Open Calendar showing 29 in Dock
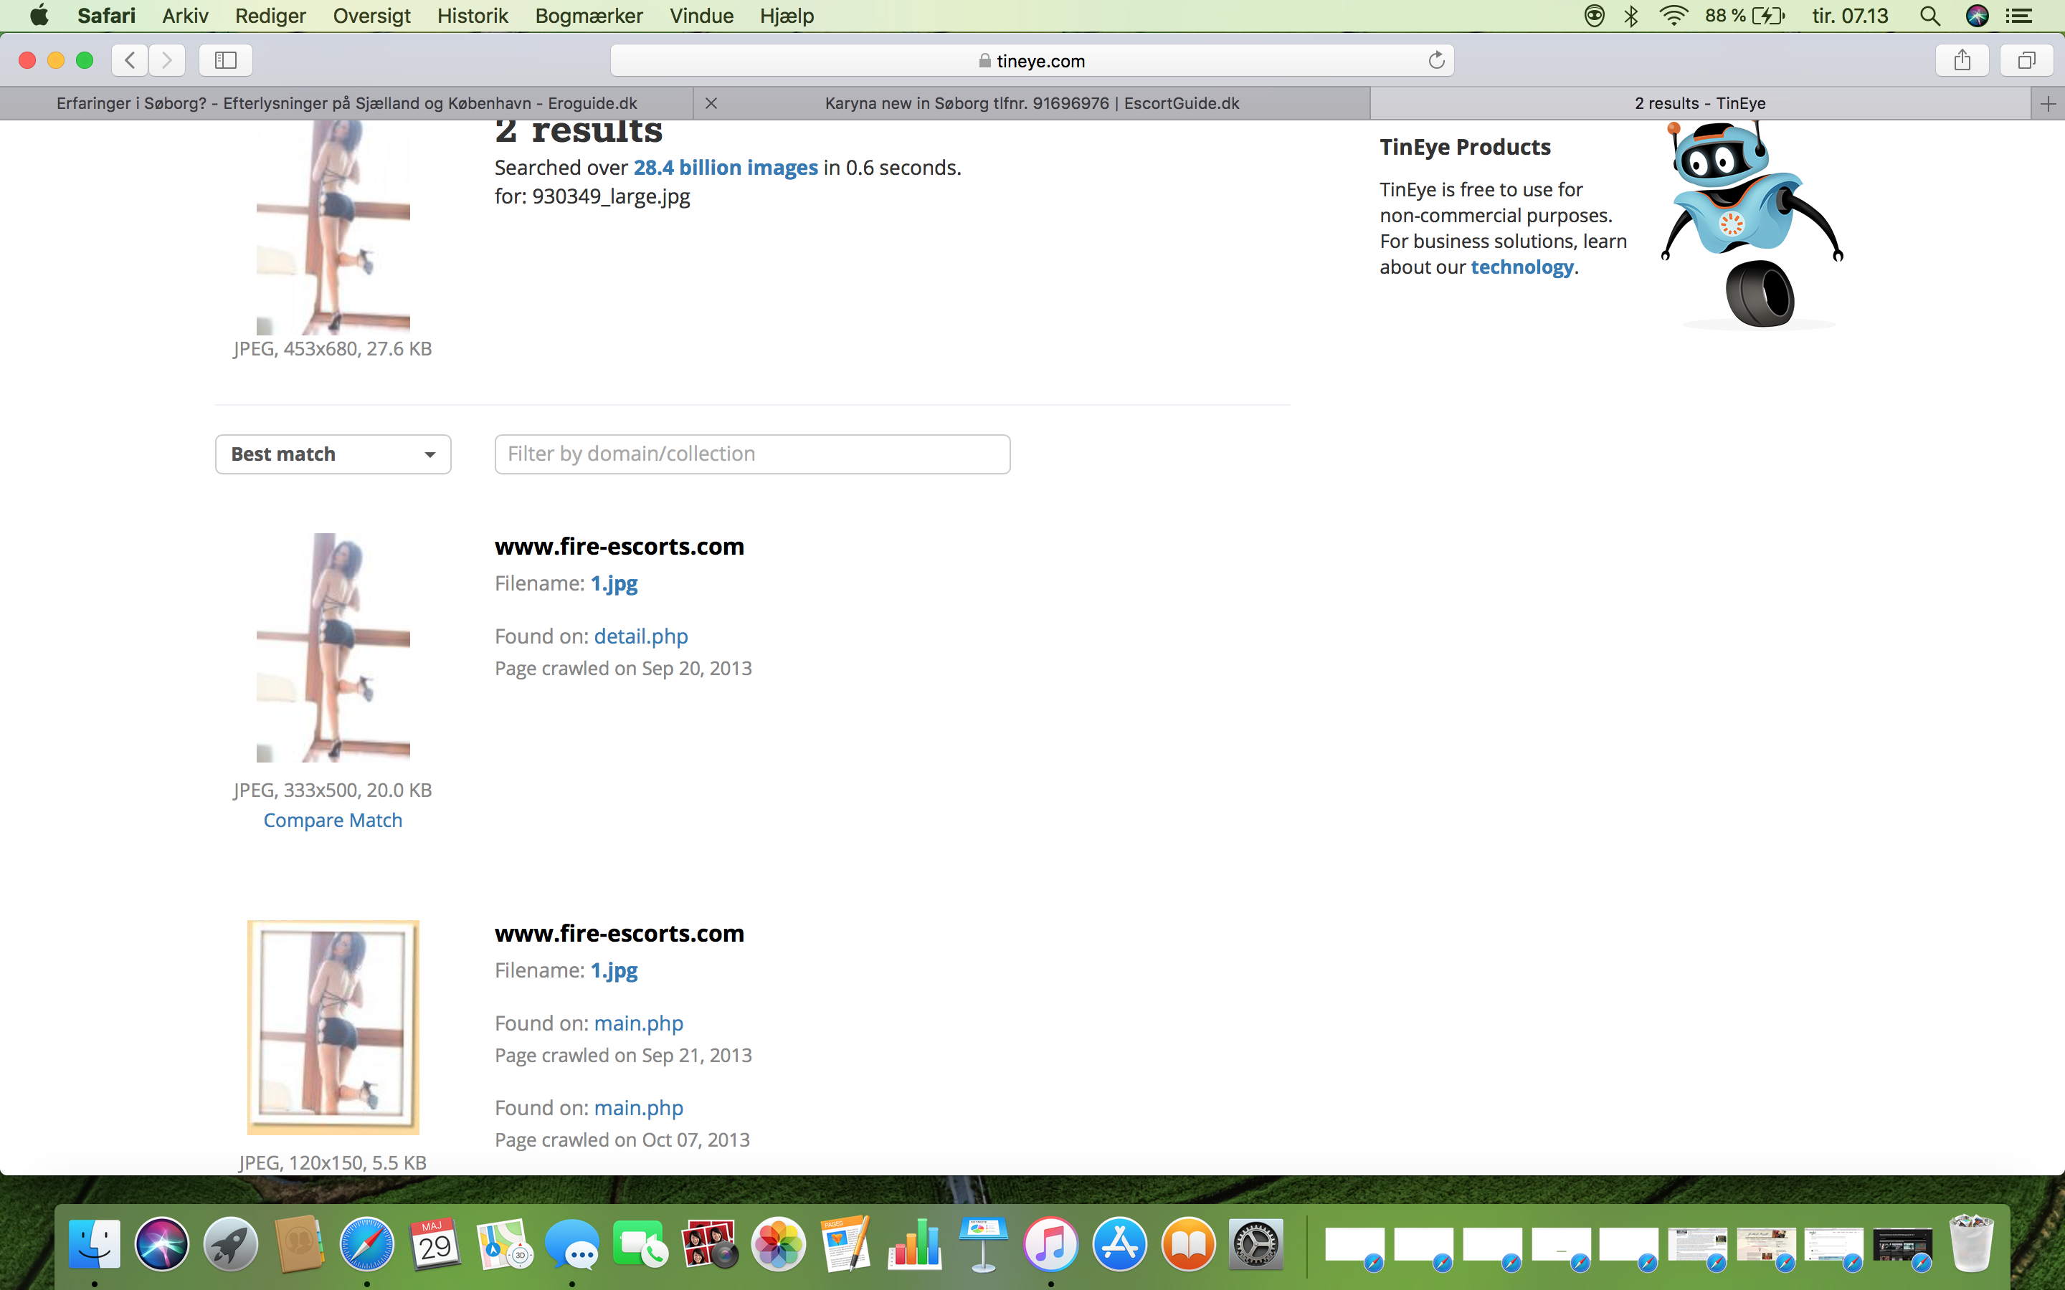 point(435,1244)
